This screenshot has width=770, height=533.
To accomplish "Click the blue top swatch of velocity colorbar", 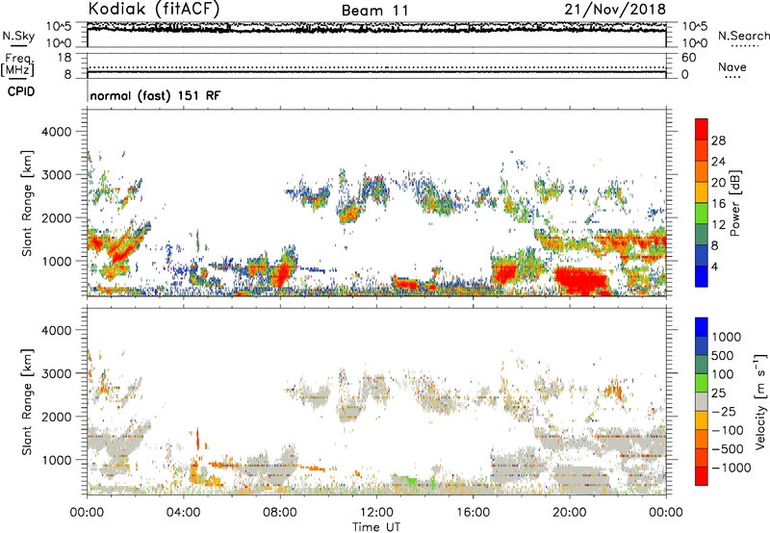I will (702, 327).
